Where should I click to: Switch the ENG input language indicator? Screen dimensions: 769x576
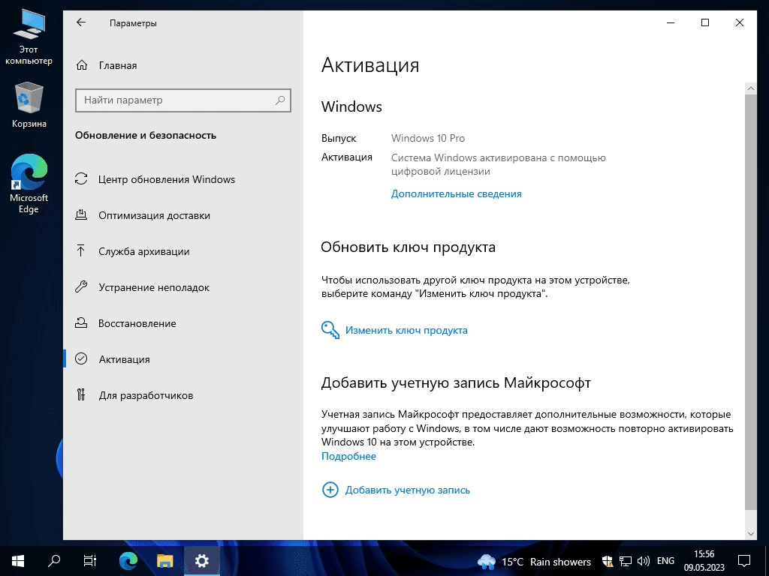665,561
